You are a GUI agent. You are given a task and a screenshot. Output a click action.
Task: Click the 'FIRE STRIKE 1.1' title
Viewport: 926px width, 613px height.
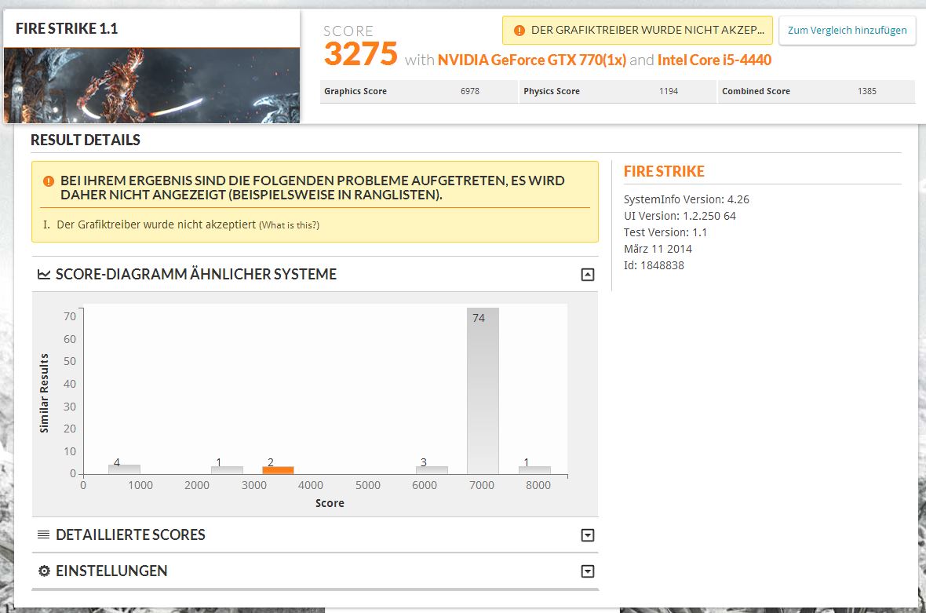(67, 28)
